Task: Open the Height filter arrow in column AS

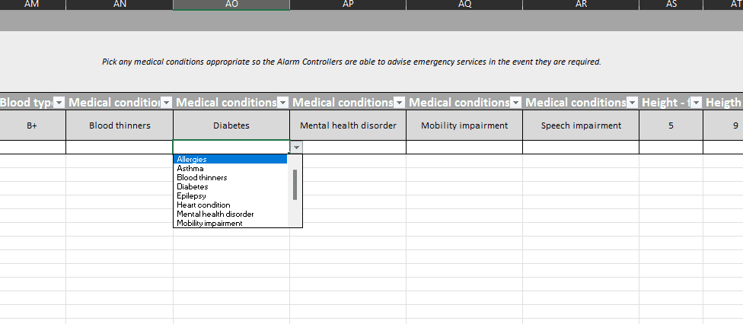Action: tap(696, 103)
